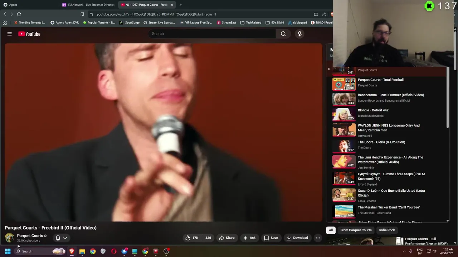Save video to a playlist
458x257 pixels.
pos(271,238)
